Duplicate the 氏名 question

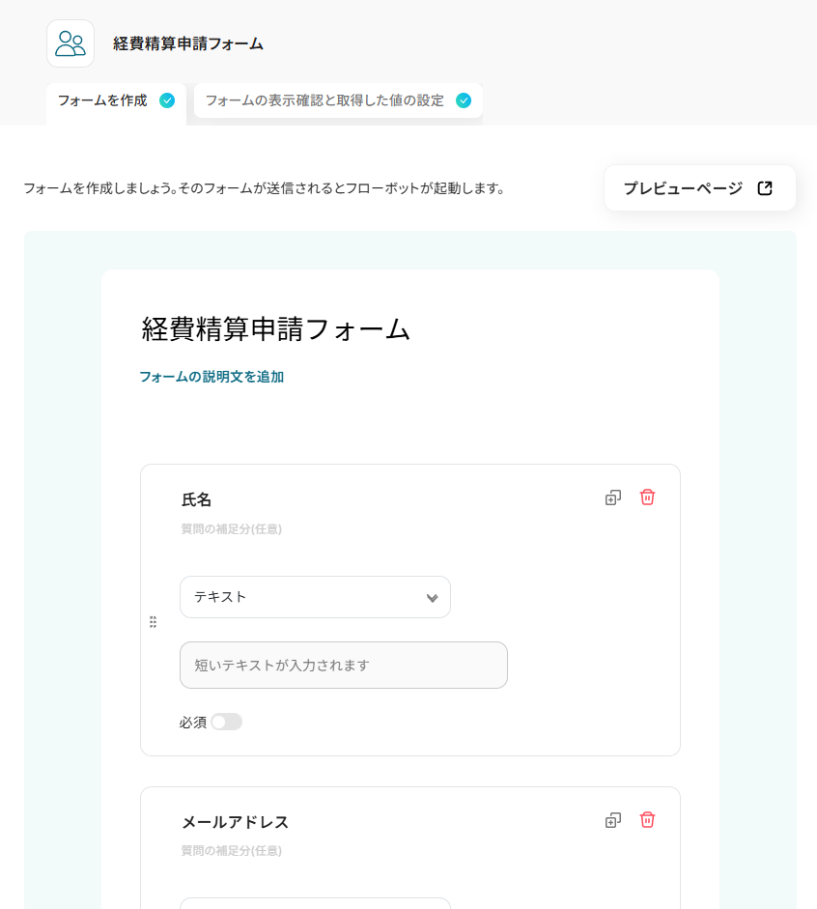613,497
